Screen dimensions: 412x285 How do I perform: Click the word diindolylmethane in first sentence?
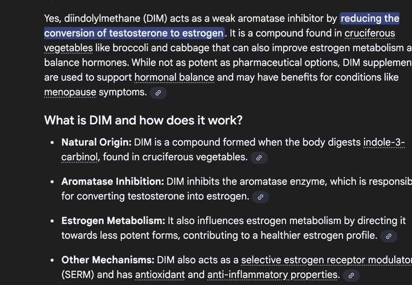[x=102, y=19]
